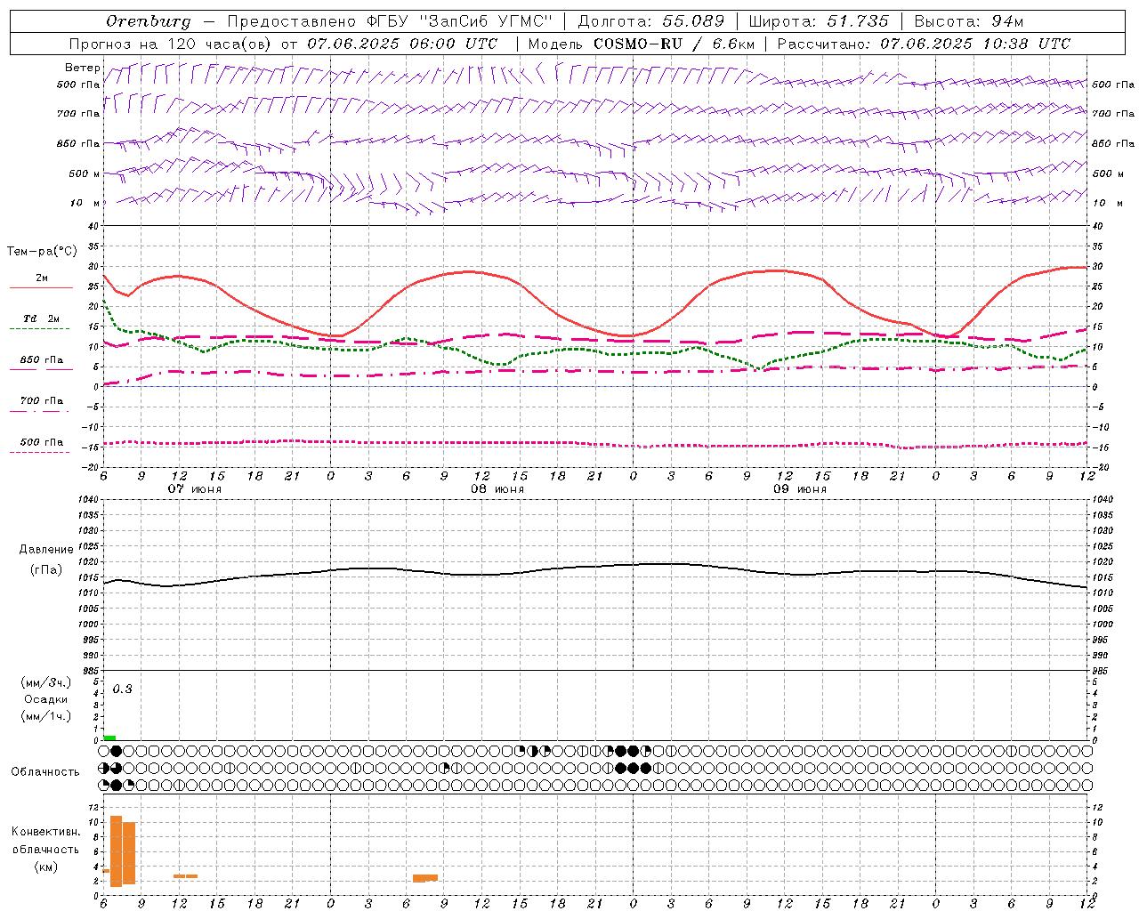
Task: Click the "Облачность" cloud cover label
Action: 45,772
